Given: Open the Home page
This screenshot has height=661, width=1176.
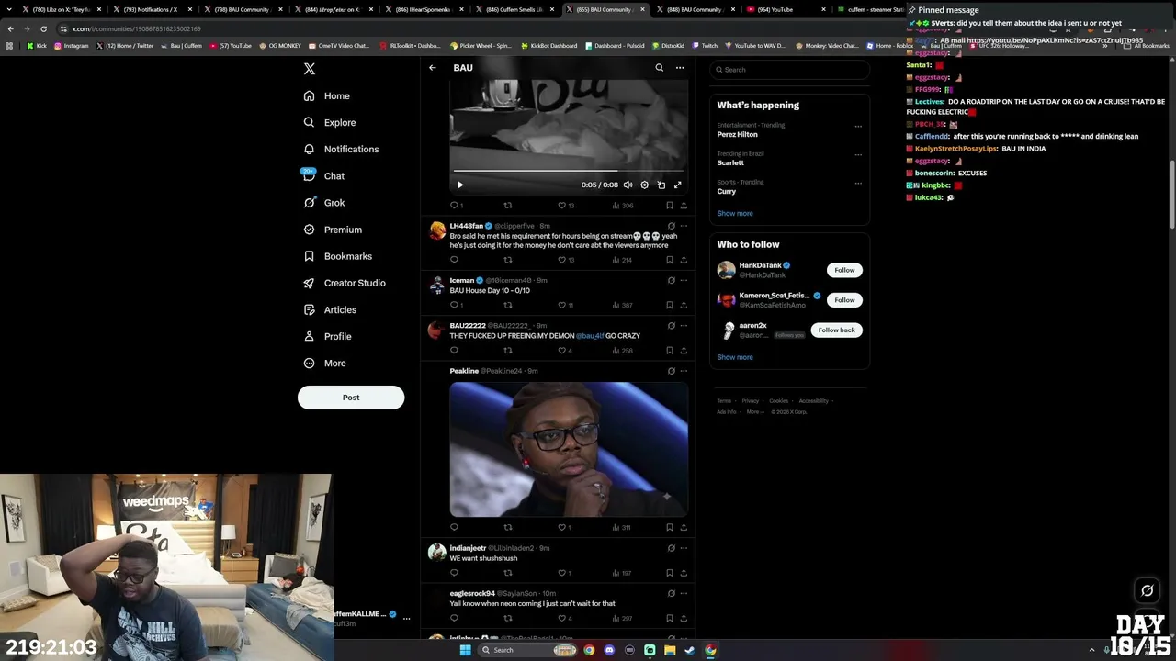Looking at the screenshot, I should 327,95.
